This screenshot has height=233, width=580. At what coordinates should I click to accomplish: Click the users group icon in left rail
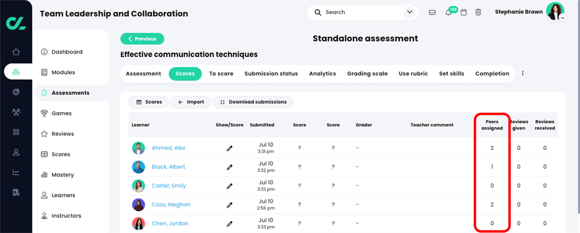[16, 112]
